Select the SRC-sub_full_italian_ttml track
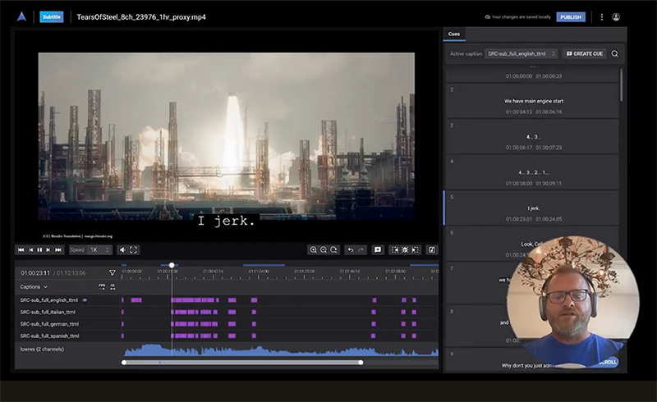 (x=48, y=312)
